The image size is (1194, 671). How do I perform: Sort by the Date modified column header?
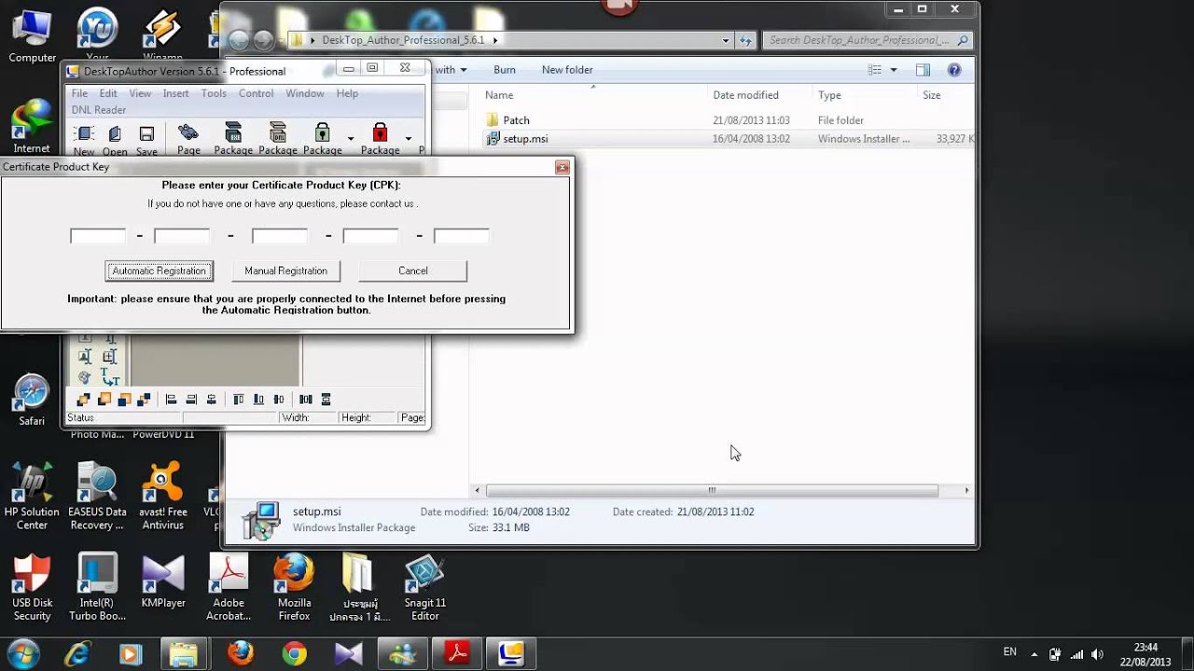tap(745, 95)
